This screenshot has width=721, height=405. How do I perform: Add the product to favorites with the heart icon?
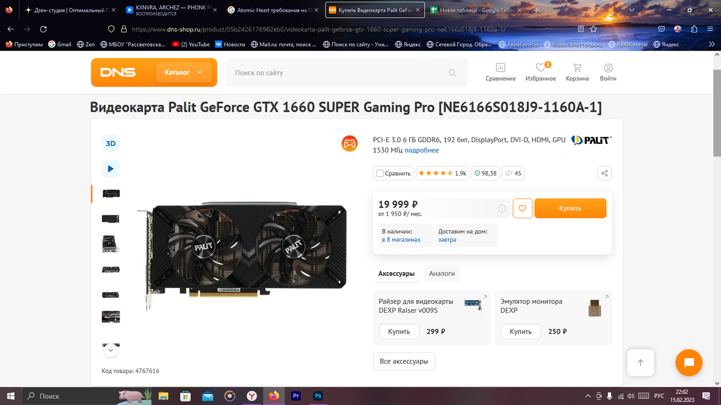click(x=522, y=208)
